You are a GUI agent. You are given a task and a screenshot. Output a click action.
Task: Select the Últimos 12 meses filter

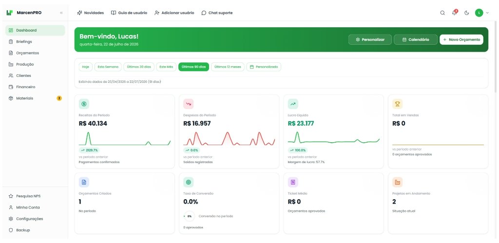click(228, 67)
